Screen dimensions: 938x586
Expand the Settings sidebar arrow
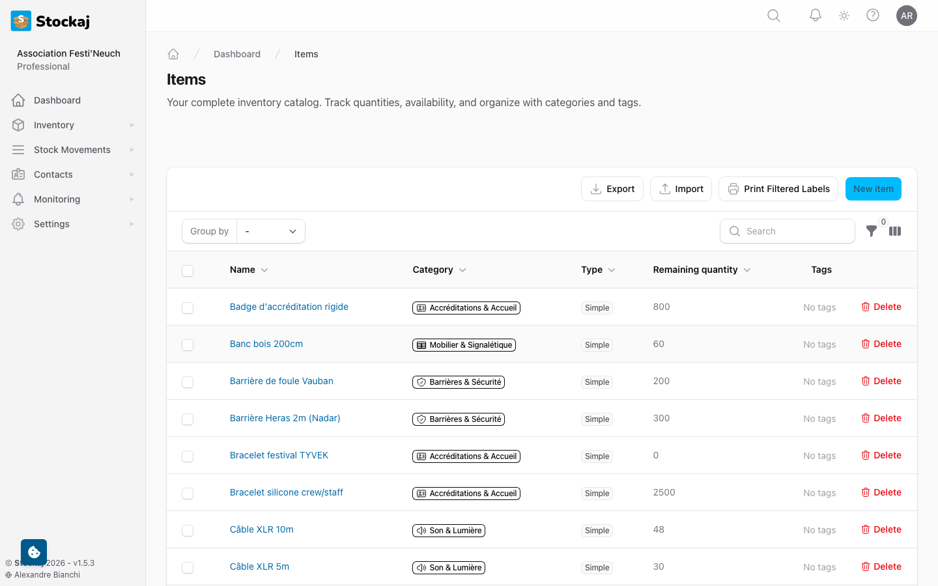point(132,224)
